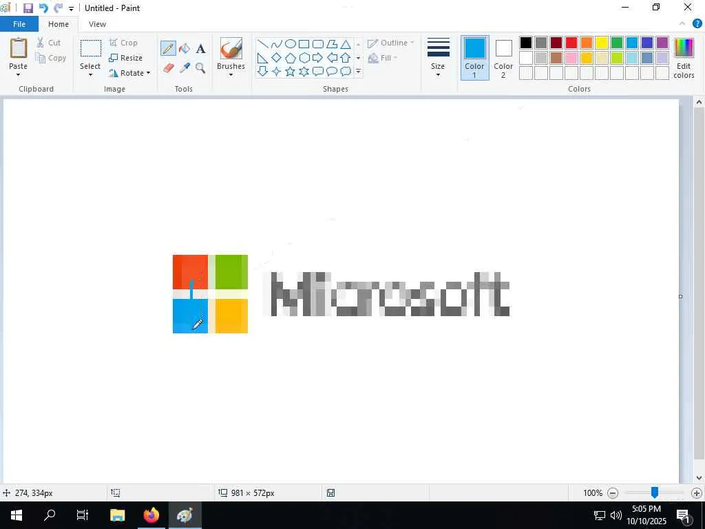Choose the Right triangle shape
The height and width of the screenshot is (529, 705).
(x=262, y=58)
